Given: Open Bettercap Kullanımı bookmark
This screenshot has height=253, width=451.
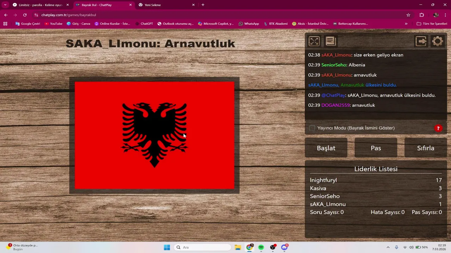Looking at the screenshot, I should coord(350,24).
